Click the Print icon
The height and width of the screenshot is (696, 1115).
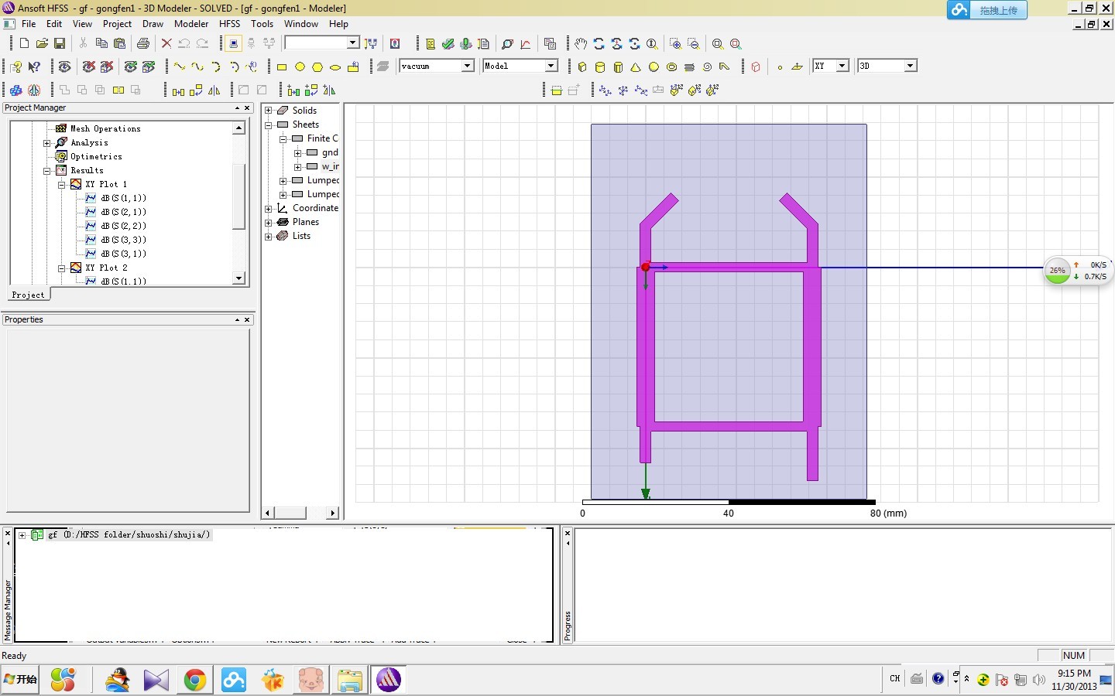143,43
